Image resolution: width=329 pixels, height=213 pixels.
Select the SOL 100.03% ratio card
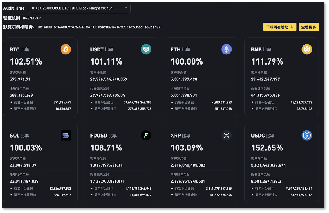pyautogui.click(x=40, y=163)
